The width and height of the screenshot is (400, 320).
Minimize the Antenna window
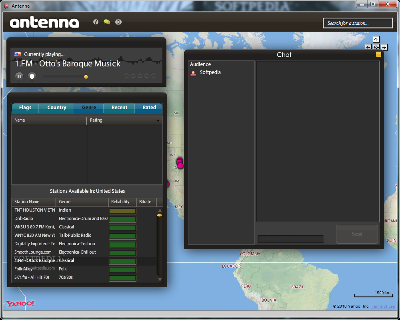(362, 4)
